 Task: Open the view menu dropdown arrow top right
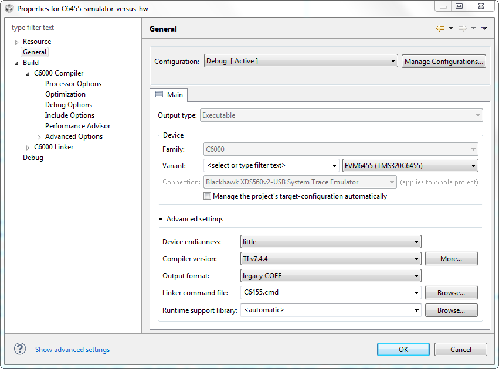[x=484, y=28]
